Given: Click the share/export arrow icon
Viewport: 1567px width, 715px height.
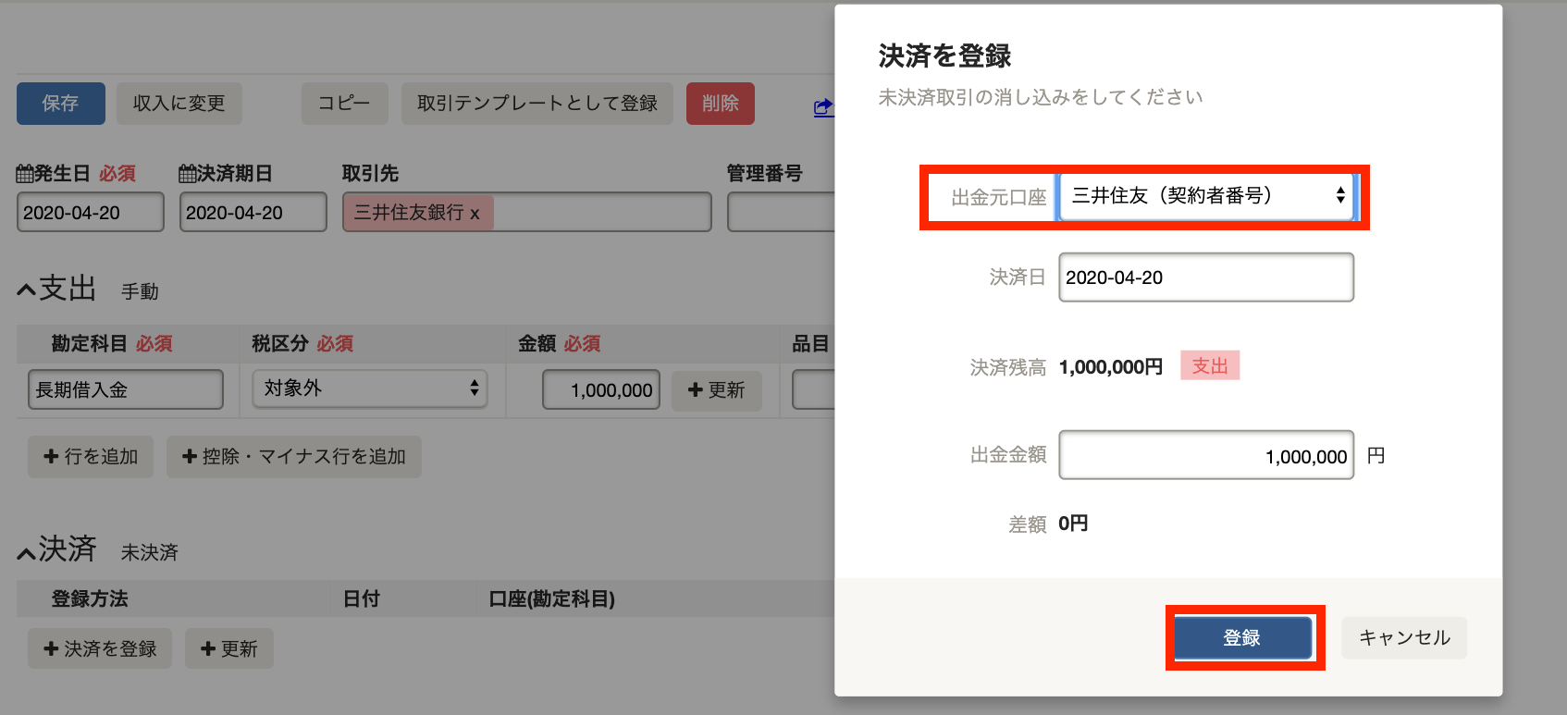Looking at the screenshot, I should [x=822, y=107].
